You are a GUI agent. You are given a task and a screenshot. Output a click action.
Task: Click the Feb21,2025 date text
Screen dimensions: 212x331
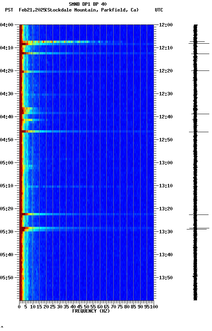(x=32, y=10)
